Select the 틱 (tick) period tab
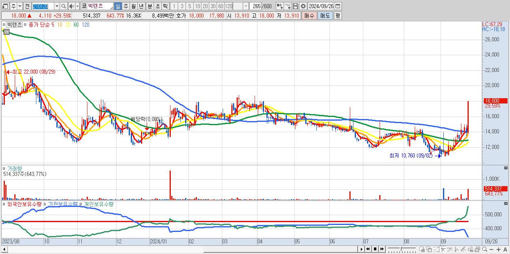Image resolution: width=510 pixels, height=254 pixels. pos(165,6)
